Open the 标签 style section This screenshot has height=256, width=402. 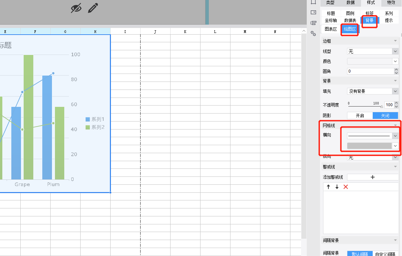coord(370,13)
